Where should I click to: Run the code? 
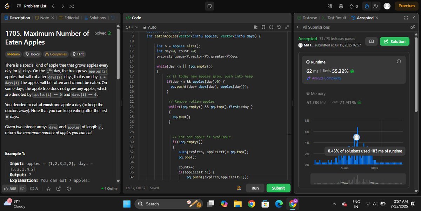255,188
